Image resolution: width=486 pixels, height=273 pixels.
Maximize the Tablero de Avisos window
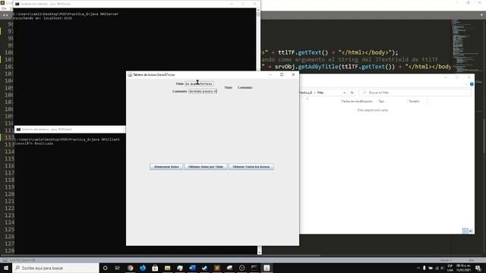tap(282, 74)
